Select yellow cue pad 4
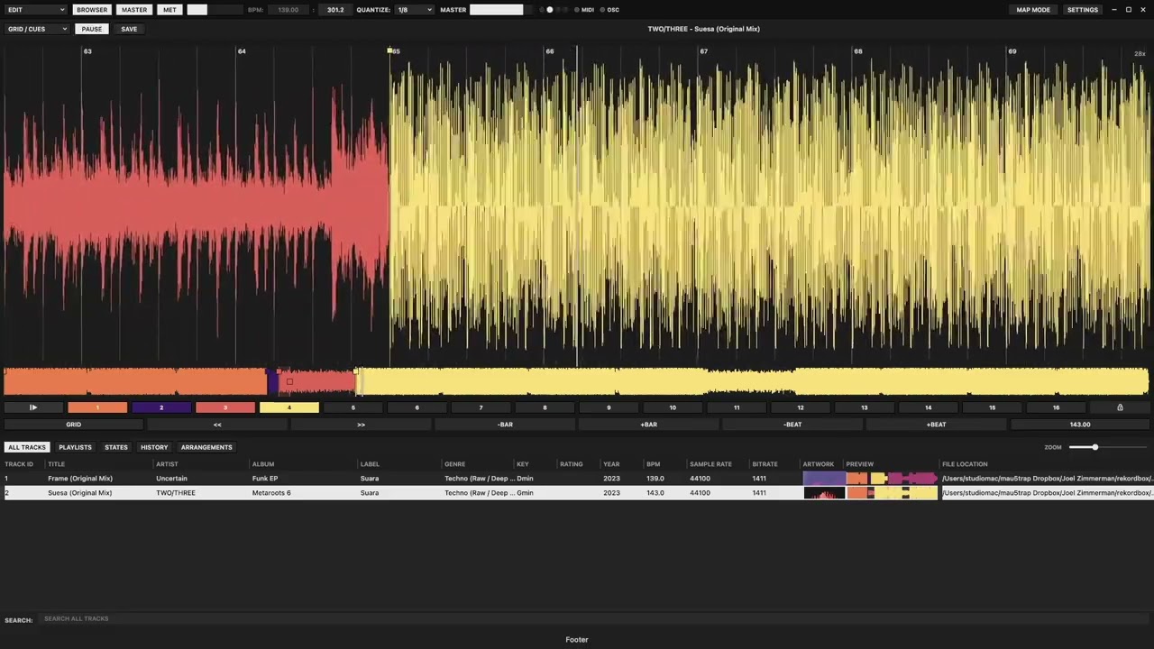 pos(289,407)
